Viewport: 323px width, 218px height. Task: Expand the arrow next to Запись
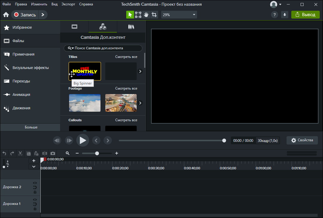click(x=43, y=15)
